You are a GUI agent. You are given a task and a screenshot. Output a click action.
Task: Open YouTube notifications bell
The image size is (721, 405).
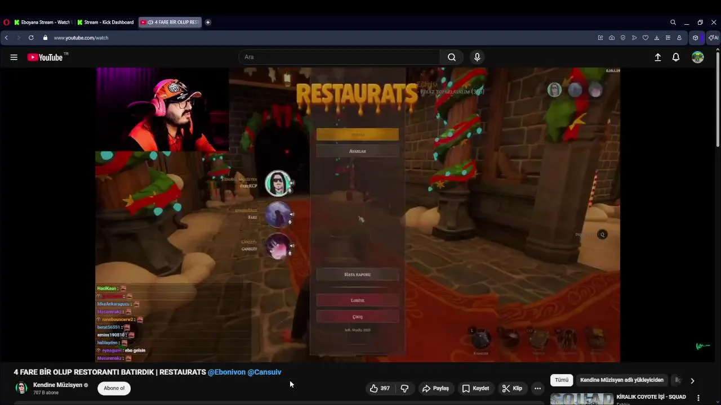[676, 57]
